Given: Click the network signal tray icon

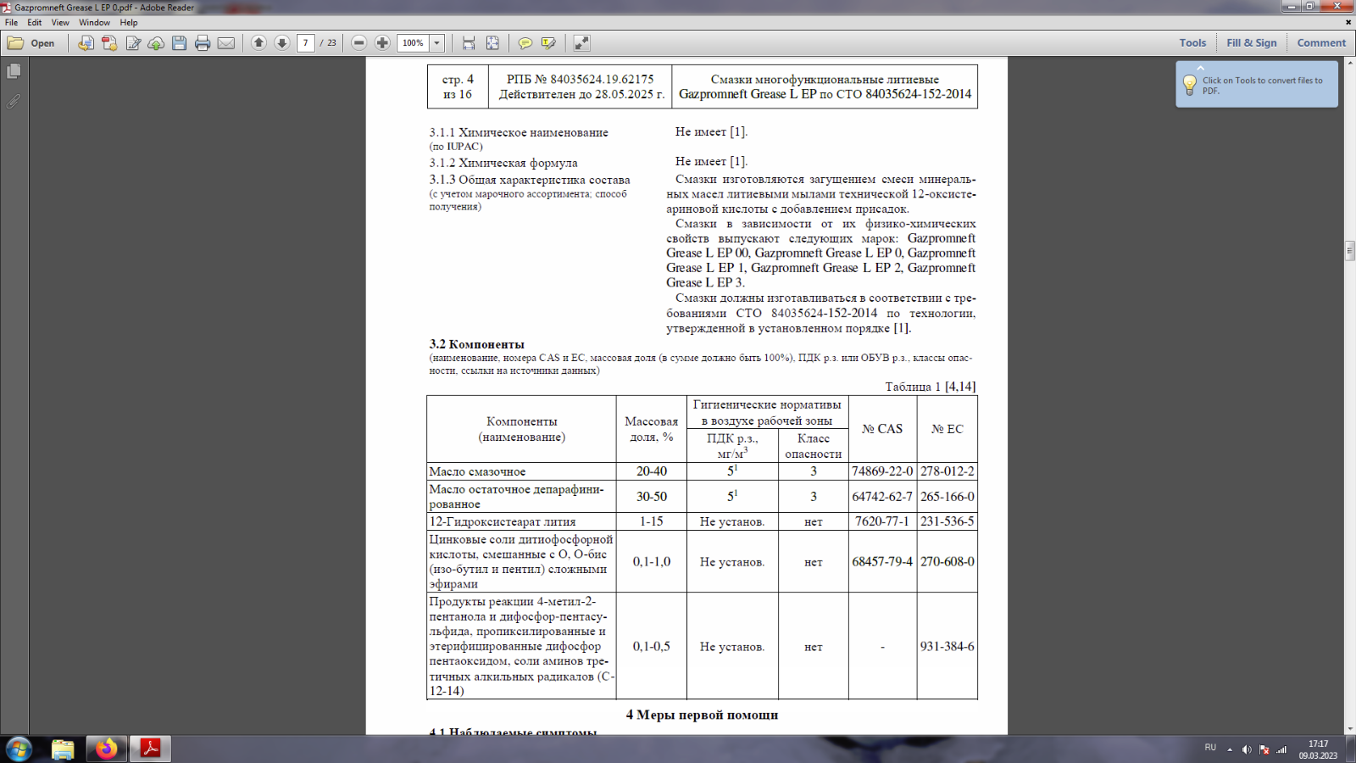Looking at the screenshot, I should pyautogui.click(x=1281, y=749).
